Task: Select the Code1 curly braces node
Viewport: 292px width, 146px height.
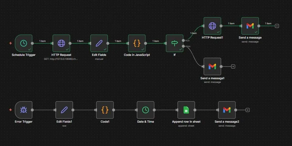Action: [x=105, y=110]
